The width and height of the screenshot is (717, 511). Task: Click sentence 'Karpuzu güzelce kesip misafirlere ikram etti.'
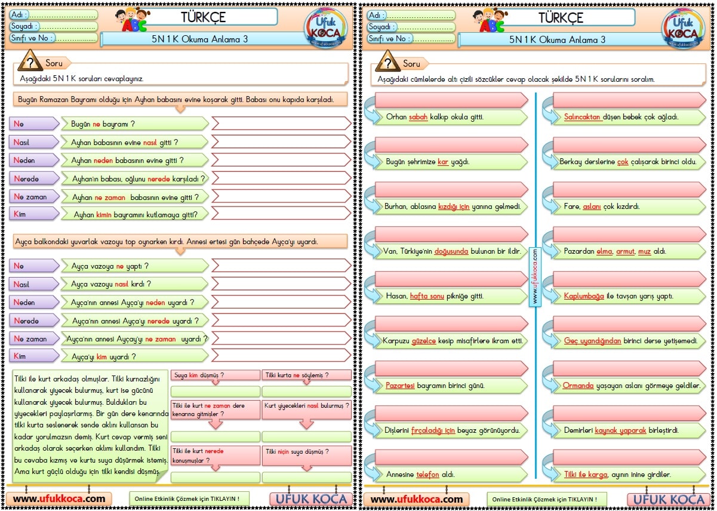tap(453, 341)
